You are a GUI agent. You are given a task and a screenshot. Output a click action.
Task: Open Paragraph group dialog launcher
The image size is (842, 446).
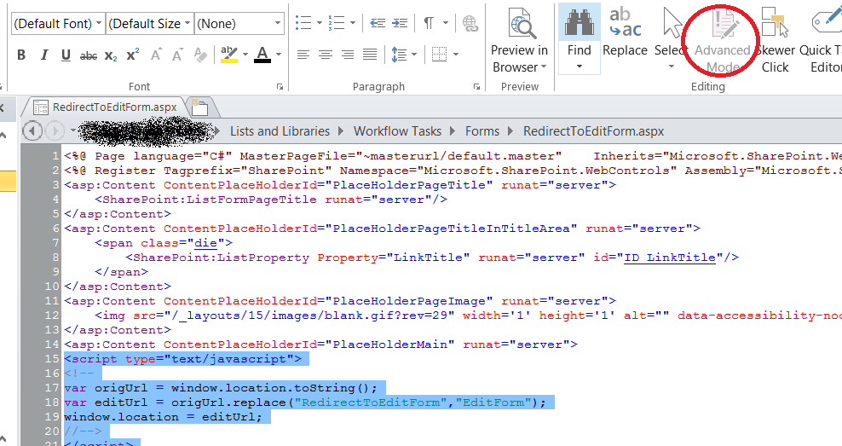[x=477, y=86]
